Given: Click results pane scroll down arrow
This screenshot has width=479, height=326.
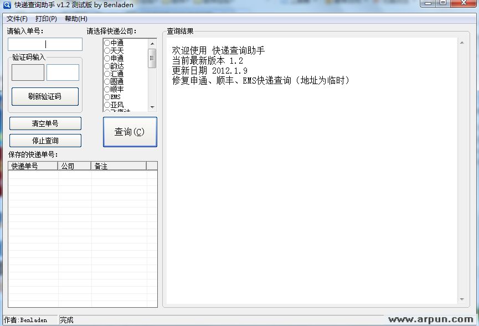Looking at the screenshot, I should 462,299.
